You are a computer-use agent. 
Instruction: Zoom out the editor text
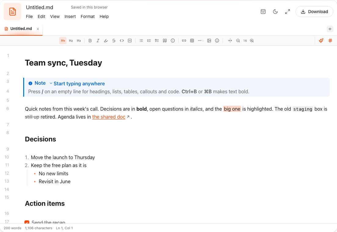pos(238,41)
